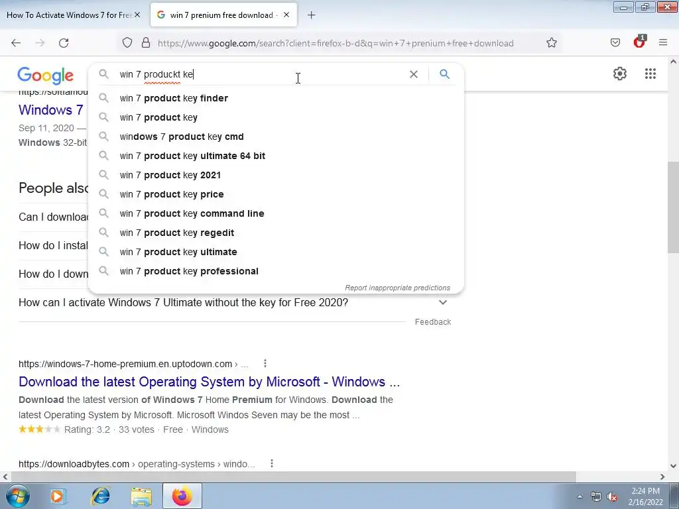The width and height of the screenshot is (679, 509).
Task: Click the blue search magnifier button
Action: (444, 74)
